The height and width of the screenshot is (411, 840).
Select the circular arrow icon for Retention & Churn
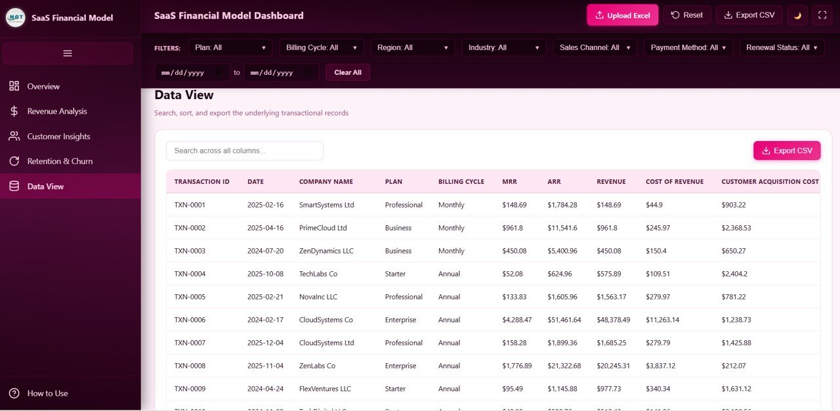tap(14, 161)
